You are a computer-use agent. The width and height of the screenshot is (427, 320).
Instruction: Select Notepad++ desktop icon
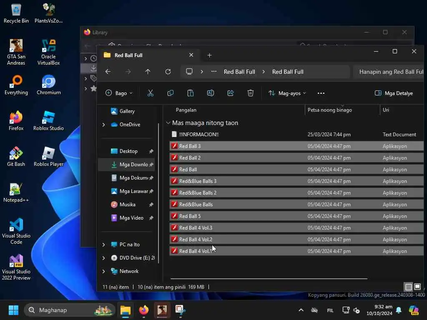[x=16, y=192]
